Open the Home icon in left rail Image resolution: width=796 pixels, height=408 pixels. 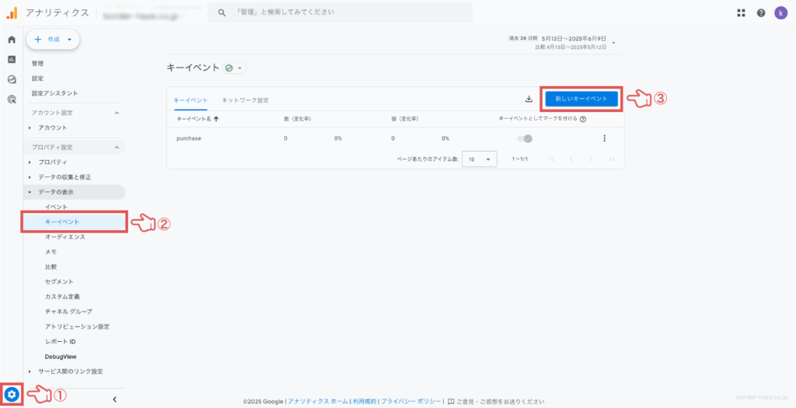click(x=12, y=40)
